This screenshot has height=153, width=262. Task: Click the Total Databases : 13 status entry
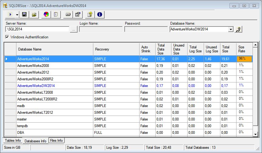click(219, 148)
